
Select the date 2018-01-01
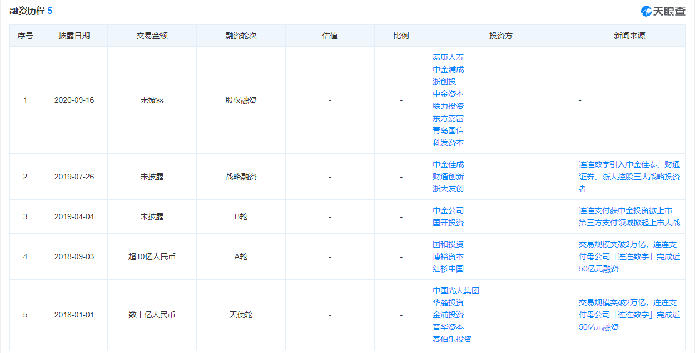[x=74, y=315]
